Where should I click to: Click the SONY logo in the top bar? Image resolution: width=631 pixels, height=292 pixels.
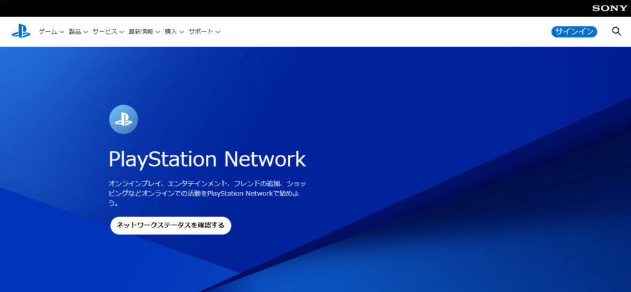click(x=609, y=8)
